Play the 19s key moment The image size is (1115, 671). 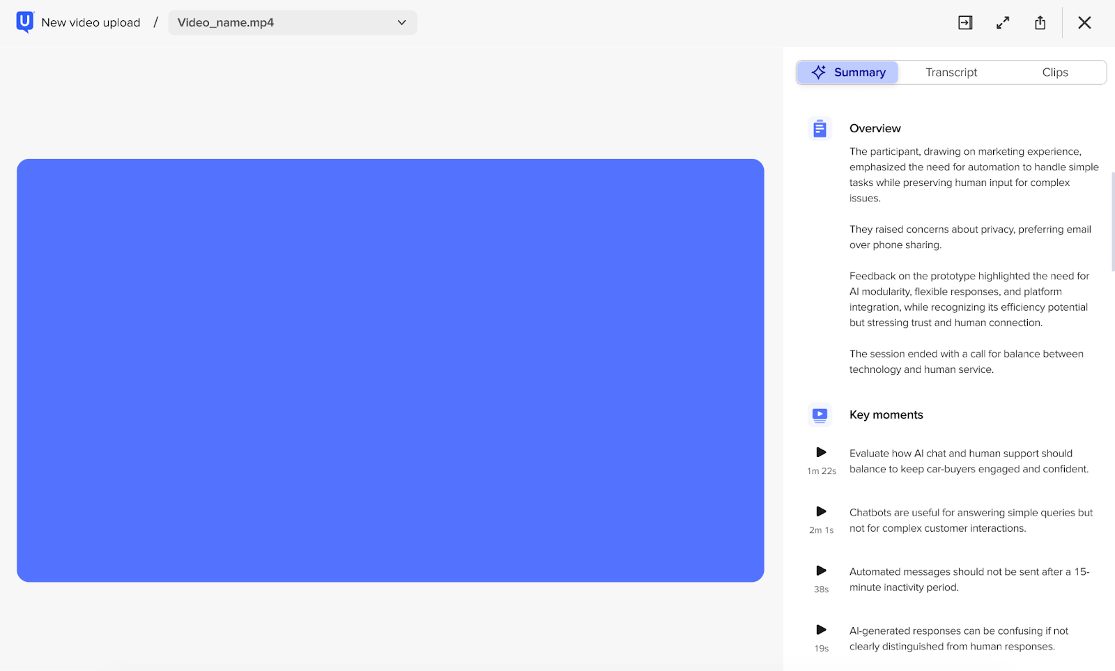tap(821, 631)
